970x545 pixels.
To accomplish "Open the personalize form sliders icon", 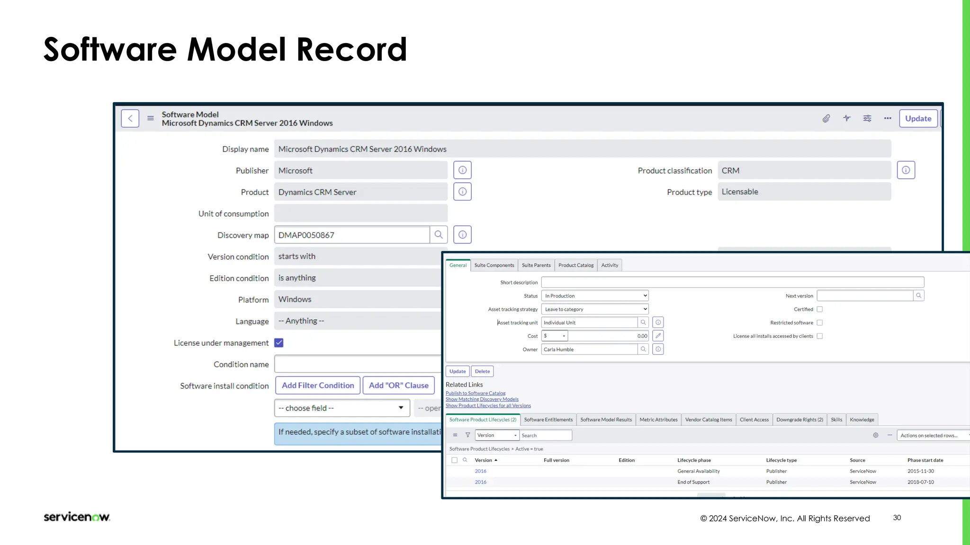I will pyautogui.click(x=867, y=118).
